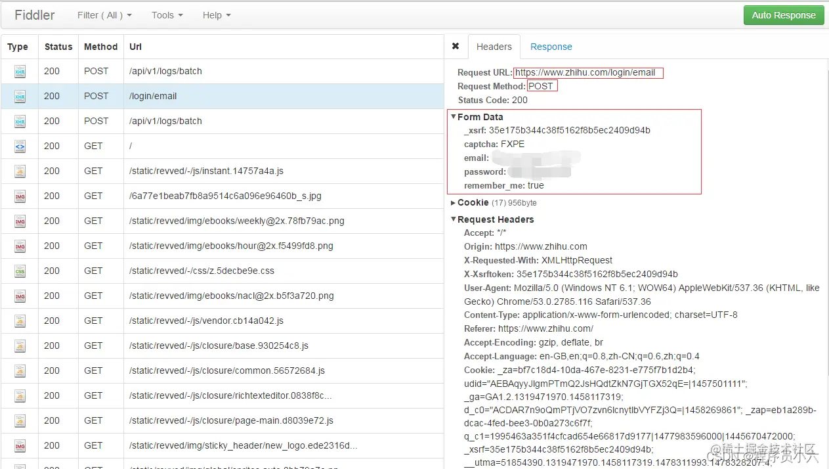Click the HTML document icon for the / request
Screen dimensions: 829x469
(x=20, y=146)
